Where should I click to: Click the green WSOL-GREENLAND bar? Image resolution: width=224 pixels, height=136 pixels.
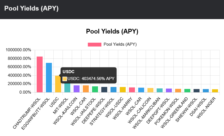(x=187, y=91)
